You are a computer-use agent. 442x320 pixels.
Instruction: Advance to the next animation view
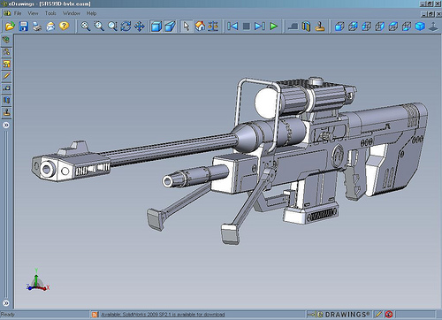[x=260, y=27]
